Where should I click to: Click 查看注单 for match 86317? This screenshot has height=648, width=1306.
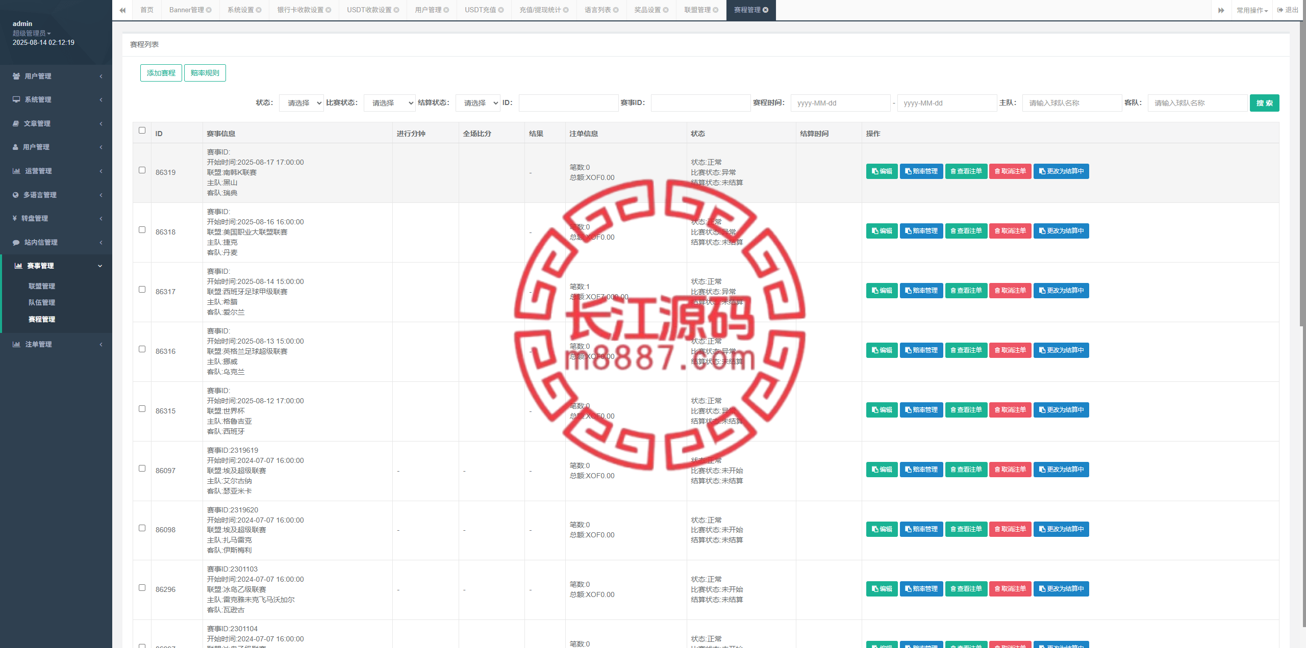click(x=966, y=291)
